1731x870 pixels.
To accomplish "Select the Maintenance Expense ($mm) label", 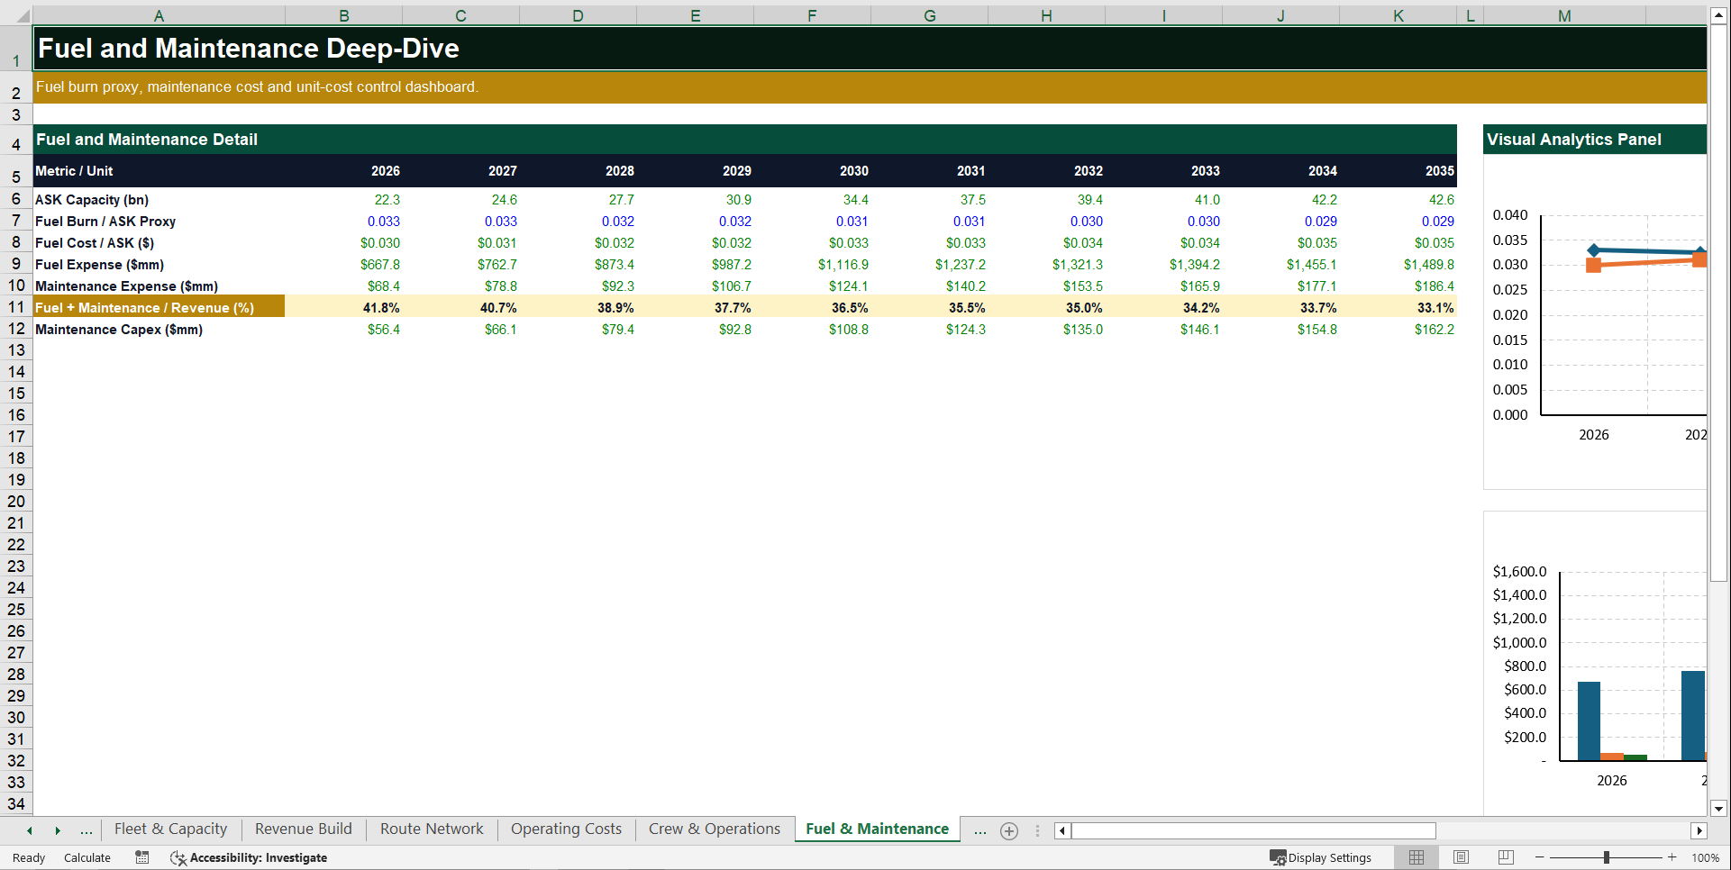I will click(159, 286).
